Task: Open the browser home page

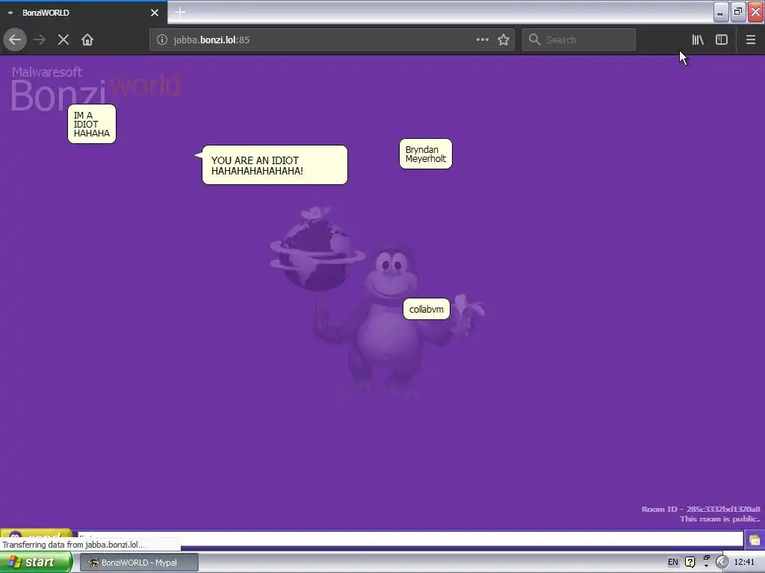Action: 87,40
